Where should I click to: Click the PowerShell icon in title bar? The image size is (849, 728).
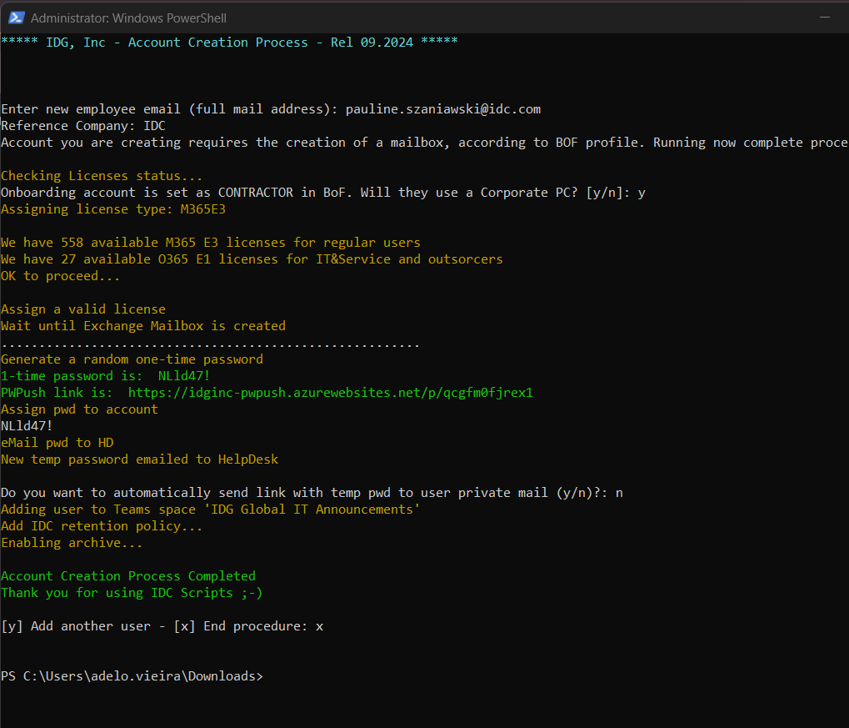(x=16, y=18)
